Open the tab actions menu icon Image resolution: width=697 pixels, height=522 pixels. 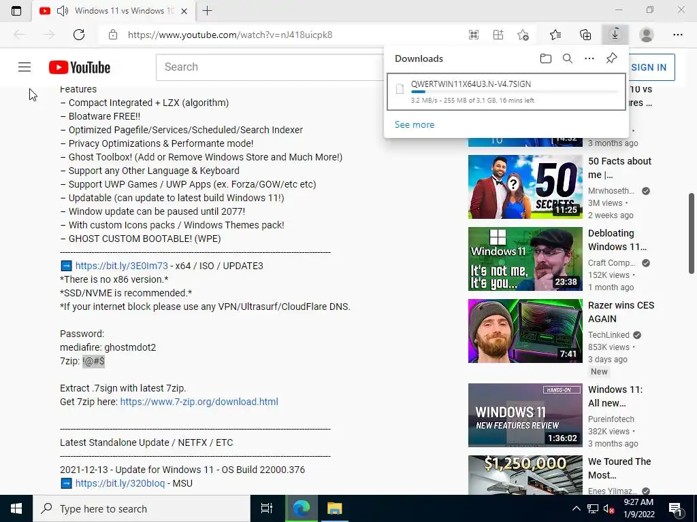(16, 11)
